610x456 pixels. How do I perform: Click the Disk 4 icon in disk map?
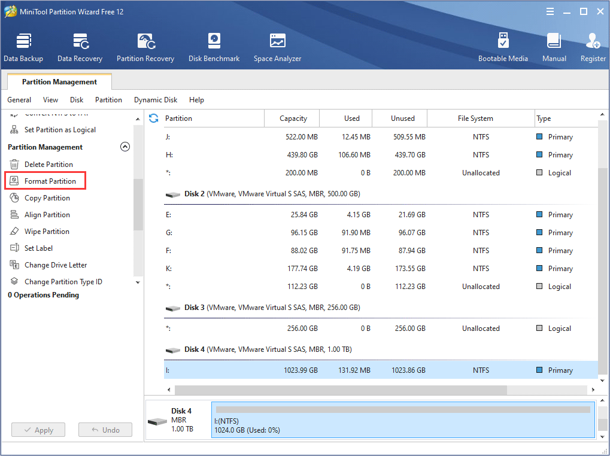pos(157,421)
